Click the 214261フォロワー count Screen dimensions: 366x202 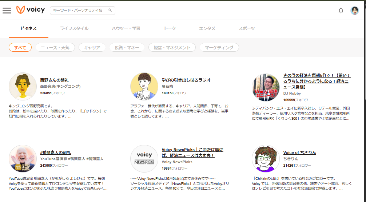tap(297, 165)
